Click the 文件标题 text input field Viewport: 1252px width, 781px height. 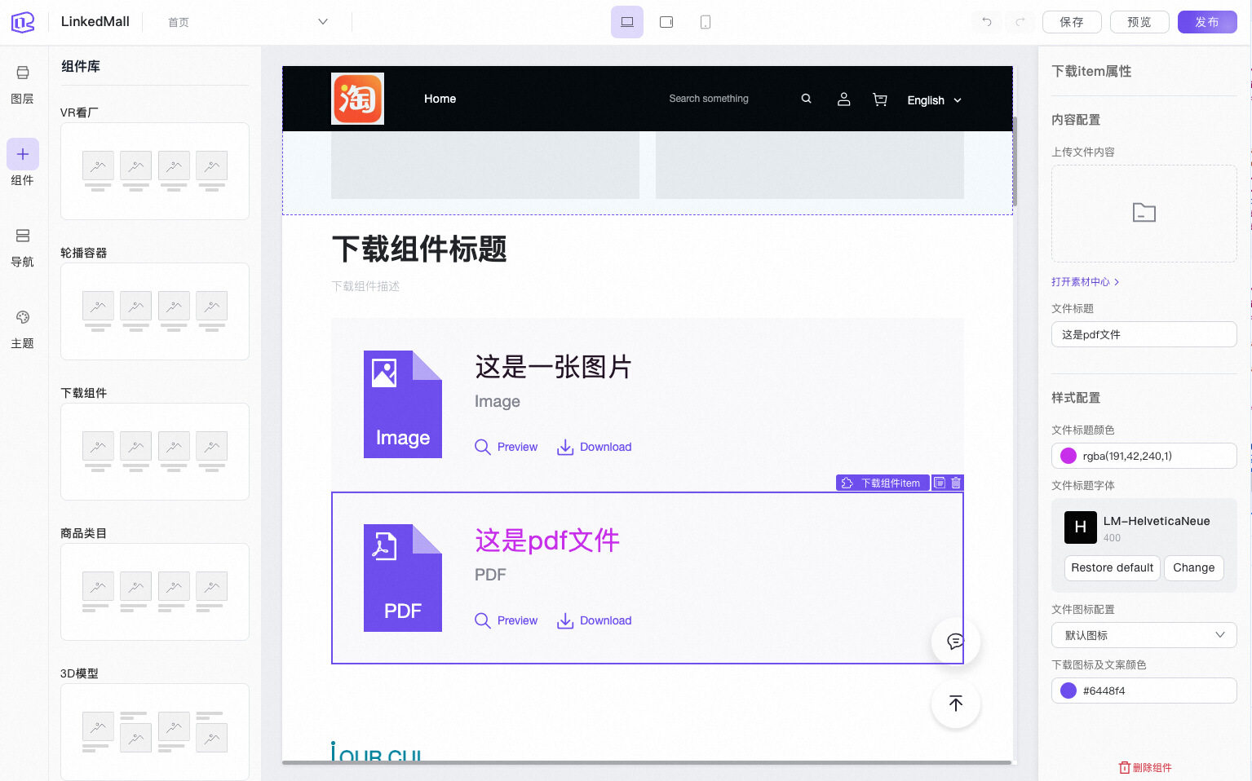[1144, 334]
